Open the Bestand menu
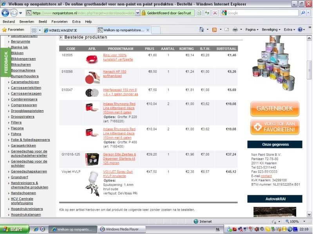The image size is (313, 234). [x=9, y=22]
